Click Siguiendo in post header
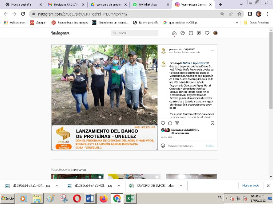 pos(190,49)
